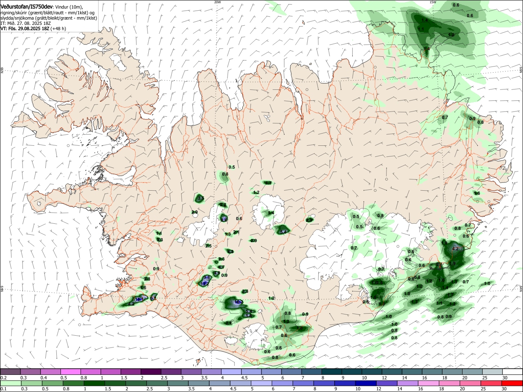The height and width of the screenshot is (392, 523).
Task: Click the 'IT: Mið. 27. 08. 2025 18Z' line
Action: click(25, 23)
